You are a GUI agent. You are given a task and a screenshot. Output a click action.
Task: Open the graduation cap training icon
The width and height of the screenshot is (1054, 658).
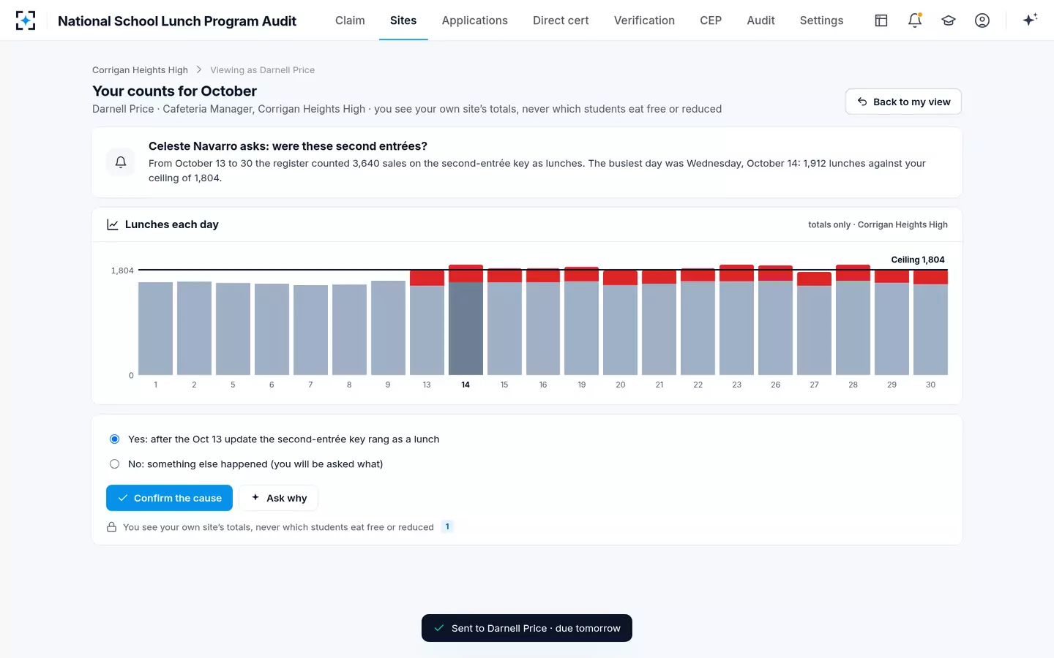pos(949,20)
